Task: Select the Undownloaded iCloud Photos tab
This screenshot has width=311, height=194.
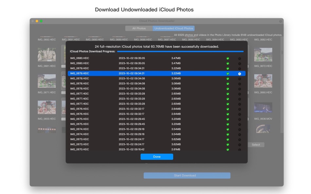Action: [x=174, y=28]
